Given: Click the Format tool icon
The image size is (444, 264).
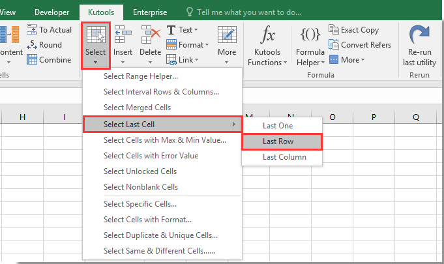Looking at the screenshot, I should point(171,45).
